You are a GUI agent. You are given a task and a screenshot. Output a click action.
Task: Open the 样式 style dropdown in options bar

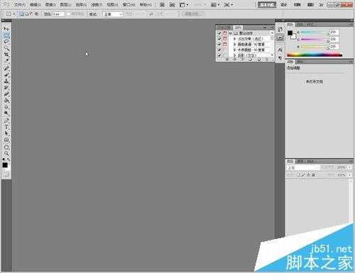[x=113, y=14]
